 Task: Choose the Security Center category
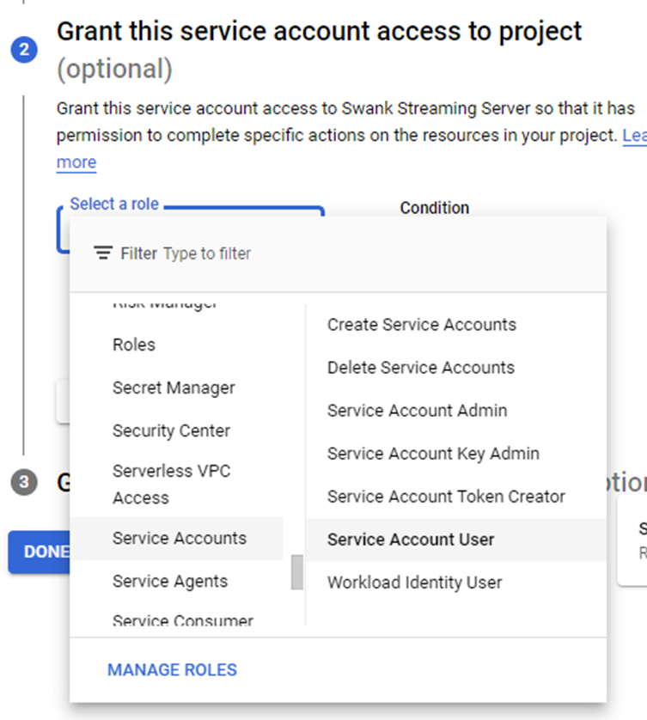click(171, 430)
